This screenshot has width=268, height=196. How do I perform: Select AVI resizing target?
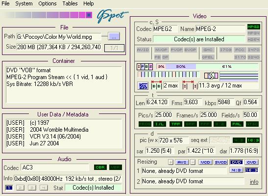click(x=182, y=162)
